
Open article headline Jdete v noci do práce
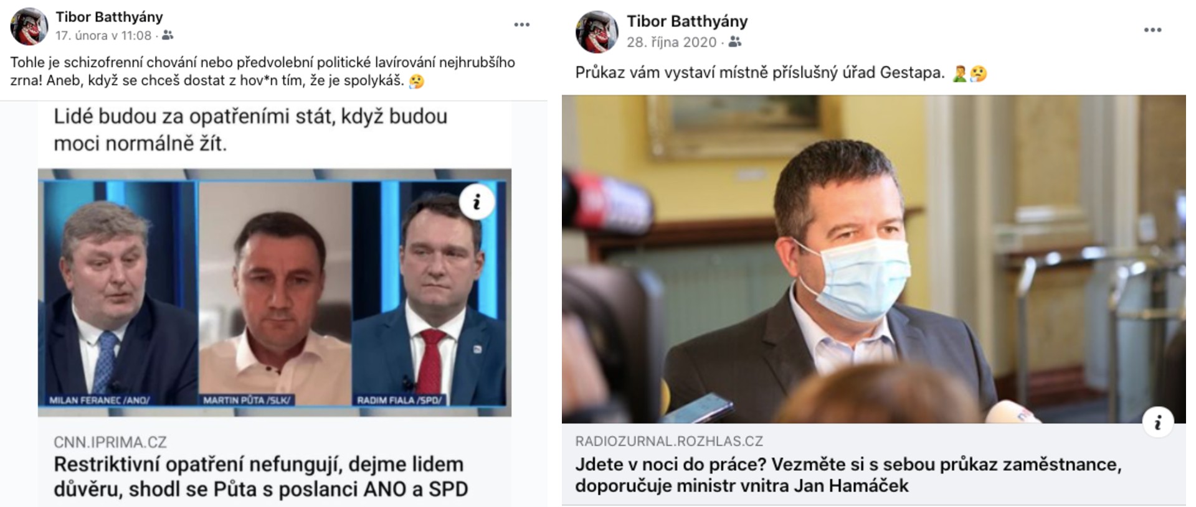pos(848,475)
